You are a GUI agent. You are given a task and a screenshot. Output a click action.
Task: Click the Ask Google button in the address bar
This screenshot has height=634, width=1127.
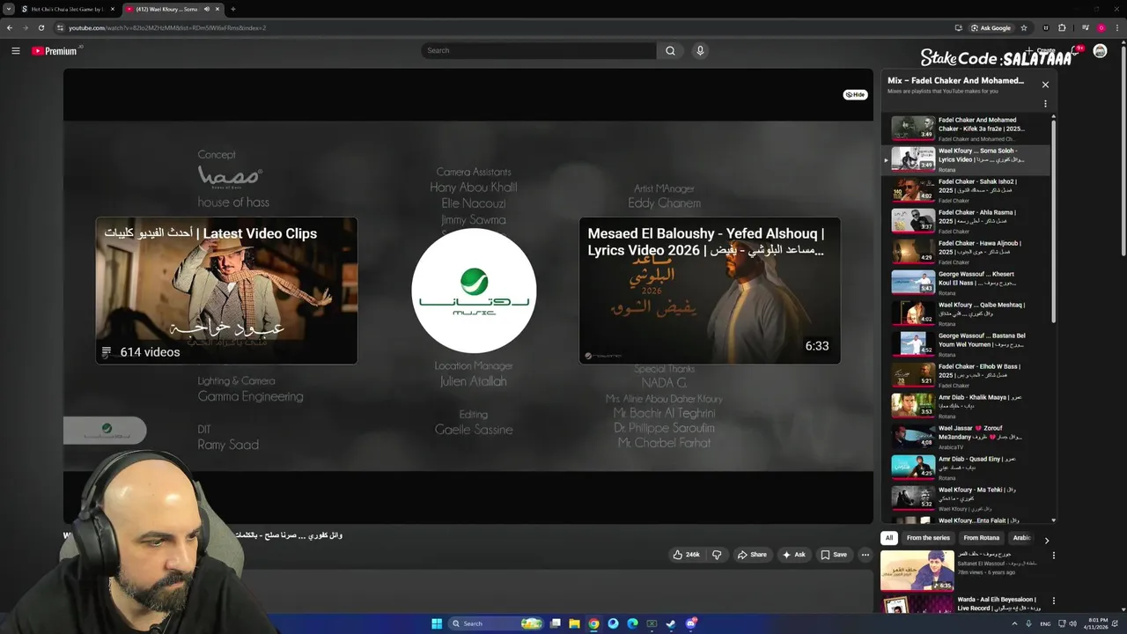coord(991,27)
